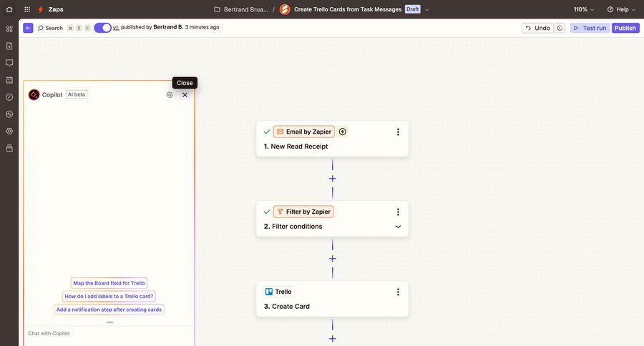The image size is (644, 346).
Task: Add a step after Filter conditions
Action: click(332, 259)
